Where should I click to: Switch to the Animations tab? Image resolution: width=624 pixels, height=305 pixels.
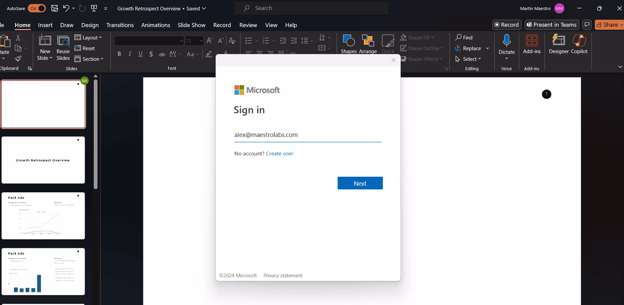(155, 25)
